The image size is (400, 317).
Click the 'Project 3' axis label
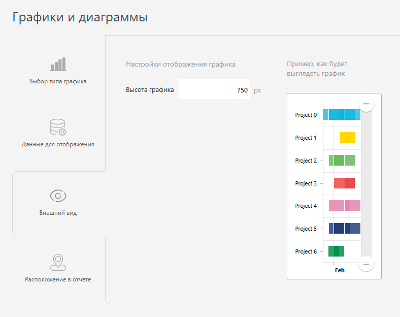(x=306, y=183)
